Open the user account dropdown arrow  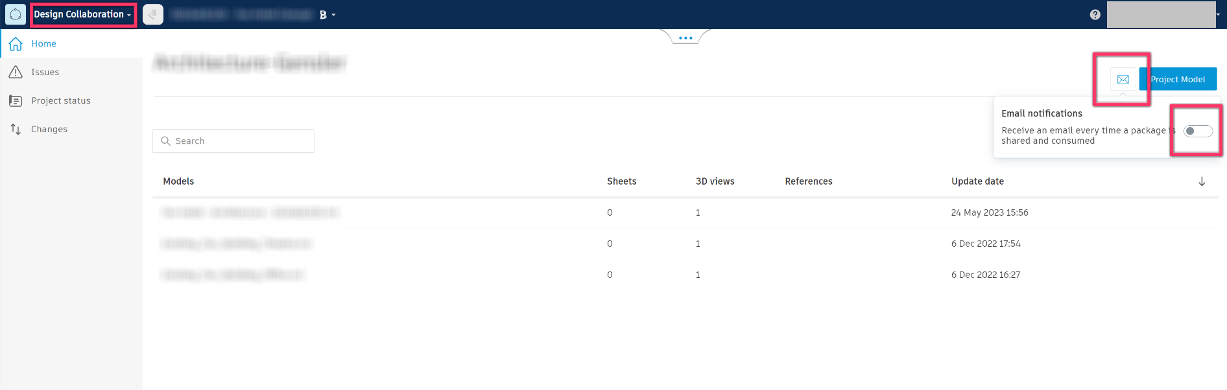(x=1218, y=14)
